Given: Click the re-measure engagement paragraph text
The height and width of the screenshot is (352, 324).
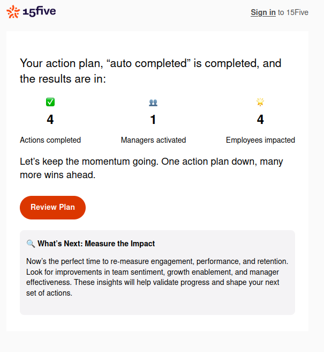Looking at the screenshot, I should click(157, 277).
